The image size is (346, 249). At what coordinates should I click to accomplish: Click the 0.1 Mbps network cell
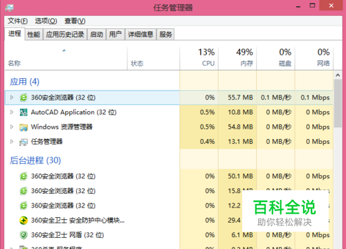coord(315,98)
